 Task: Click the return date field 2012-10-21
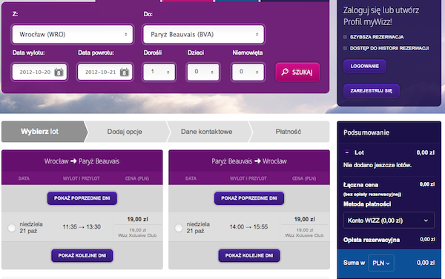pyautogui.click(x=105, y=72)
